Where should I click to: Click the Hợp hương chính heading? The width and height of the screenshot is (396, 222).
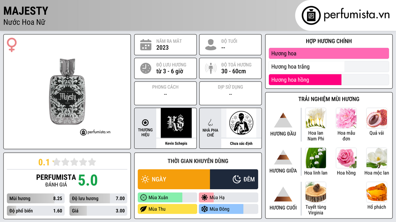tap(329, 41)
